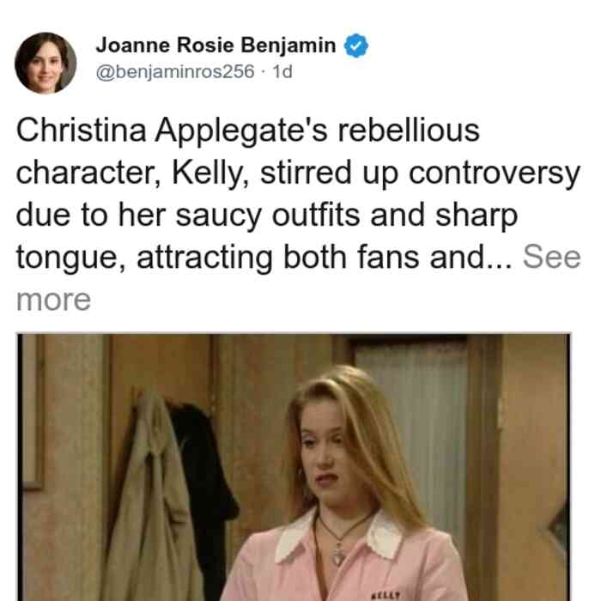
Task: Click the white collar of the pink uniform
Action: (x=339, y=537)
